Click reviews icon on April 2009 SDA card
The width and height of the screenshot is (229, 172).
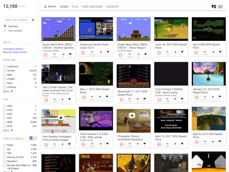(220, 52)
